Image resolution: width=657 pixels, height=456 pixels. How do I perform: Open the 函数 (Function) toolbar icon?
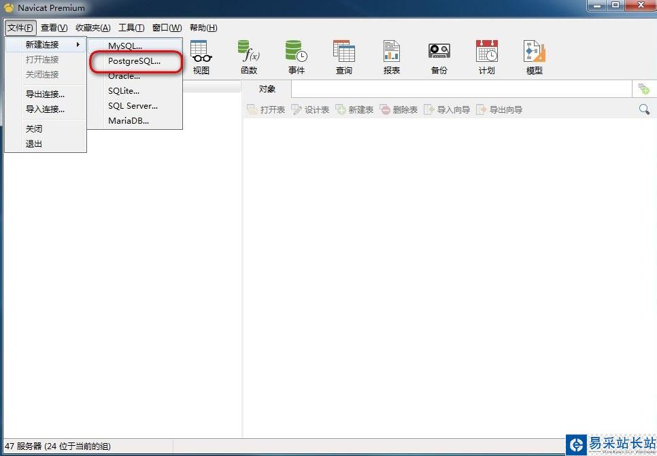(249, 57)
